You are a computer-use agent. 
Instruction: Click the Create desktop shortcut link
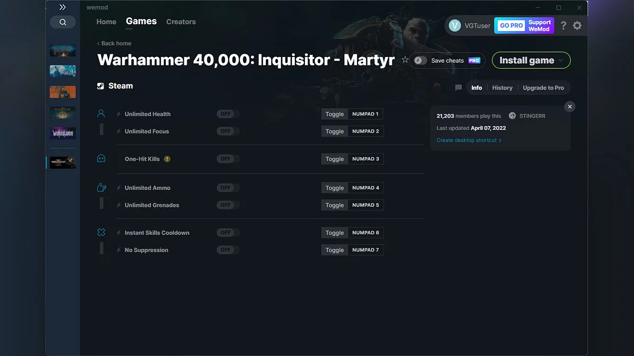pos(467,140)
